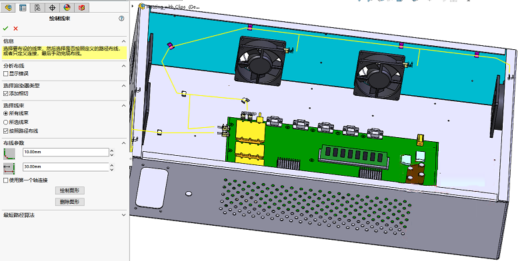The image size is (520, 261).
Task: Click the 删除图形 button
Action: tap(69, 202)
